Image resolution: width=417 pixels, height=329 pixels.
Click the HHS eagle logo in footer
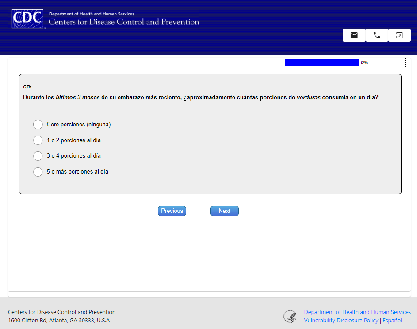click(x=290, y=316)
